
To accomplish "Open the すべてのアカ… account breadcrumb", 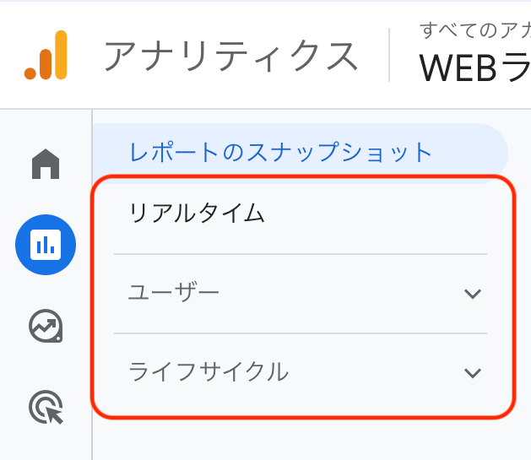I will point(474,30).
